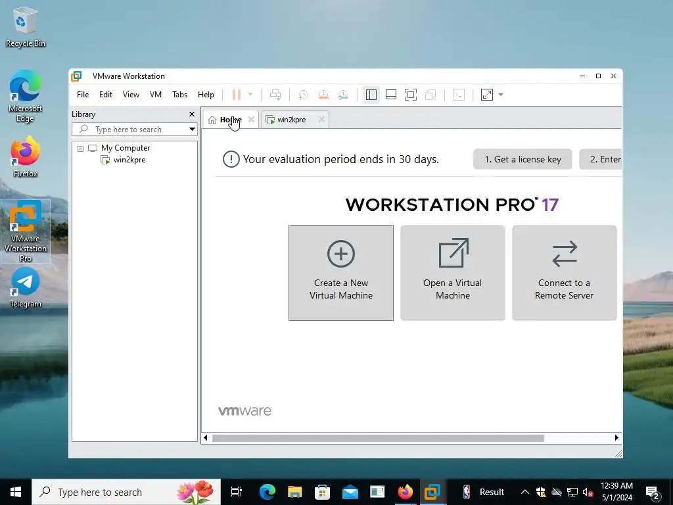Screen dimensions: 673x505
Task: Click Create a New Virtual Machine
Action: [341, 273]
